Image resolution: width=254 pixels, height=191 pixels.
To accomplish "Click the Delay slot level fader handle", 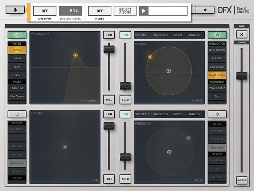I will pyautogui.click(x=126, y=157).
